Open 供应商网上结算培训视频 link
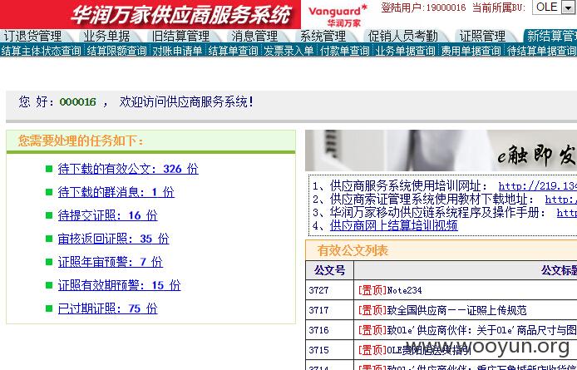The image size is (577, 370). (x=394, y=225)
